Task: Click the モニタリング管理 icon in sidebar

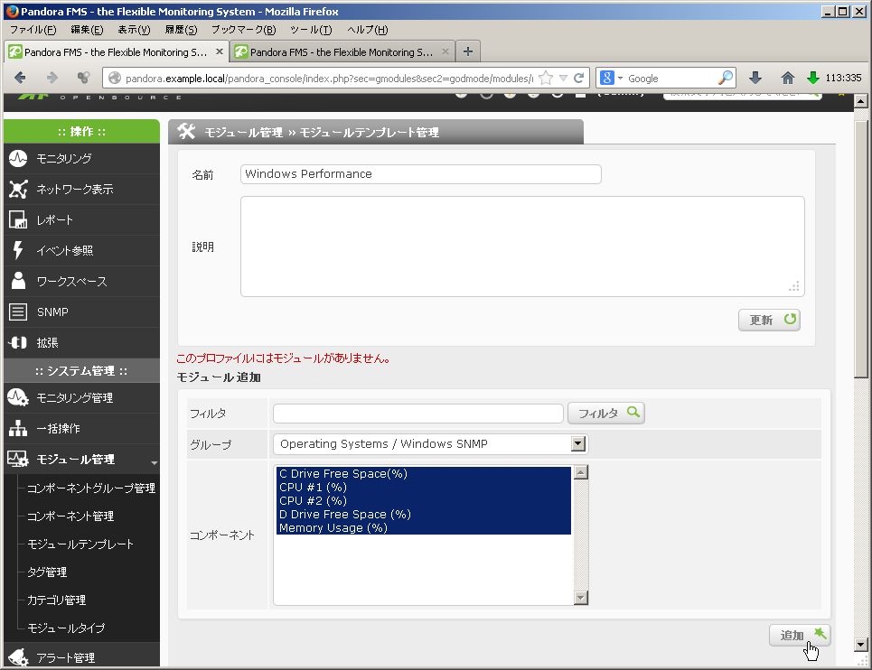Action: pyautogui.click(x=18, y=398)
